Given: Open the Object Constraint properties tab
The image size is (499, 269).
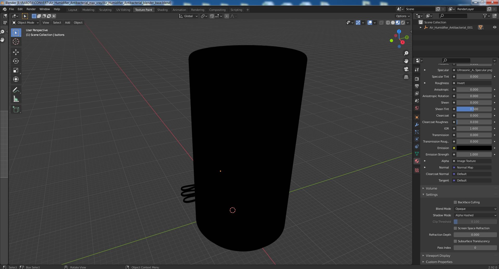Looking at the screenshot, I should click(417, 146).
